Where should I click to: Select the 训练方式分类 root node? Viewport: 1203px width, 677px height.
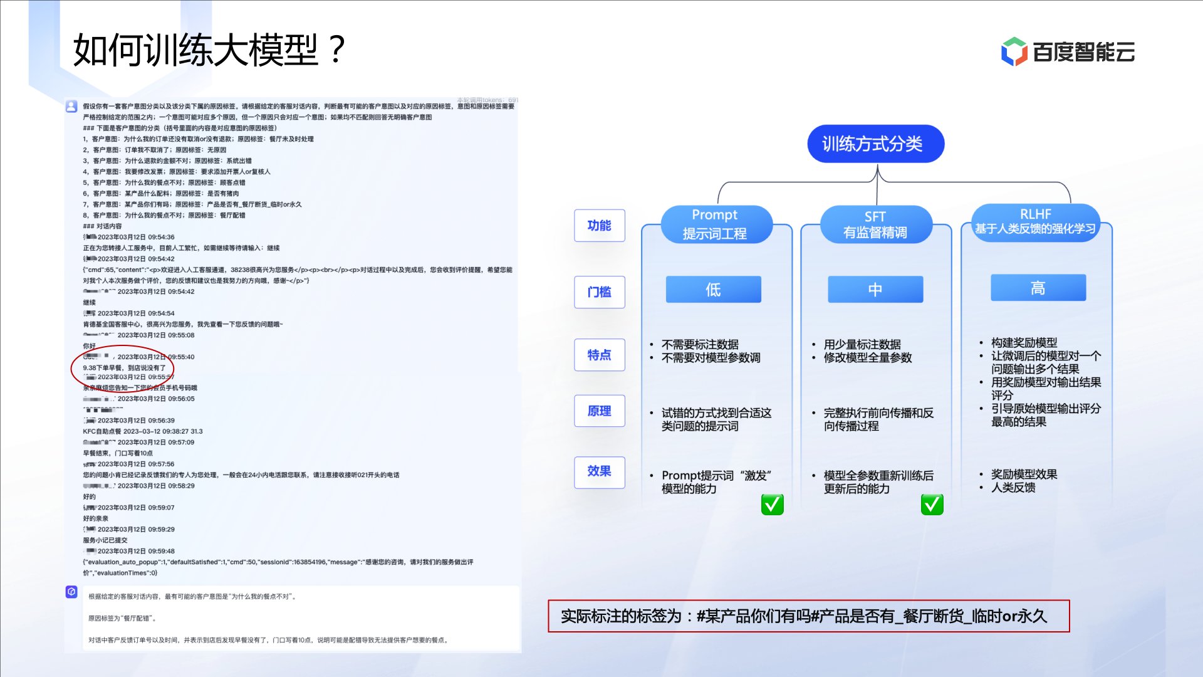875,144
